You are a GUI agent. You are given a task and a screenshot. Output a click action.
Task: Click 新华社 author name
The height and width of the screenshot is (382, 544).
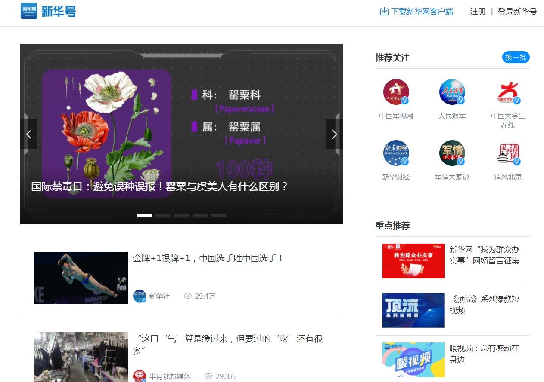tap(159, 296)
